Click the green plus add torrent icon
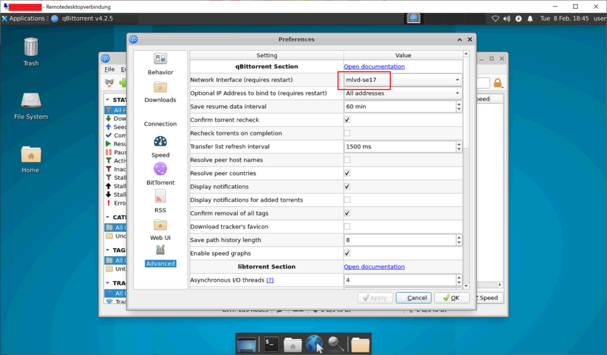The width and height of the screenshot is (607, 355). pyautogui.click(x=122, y=83)
